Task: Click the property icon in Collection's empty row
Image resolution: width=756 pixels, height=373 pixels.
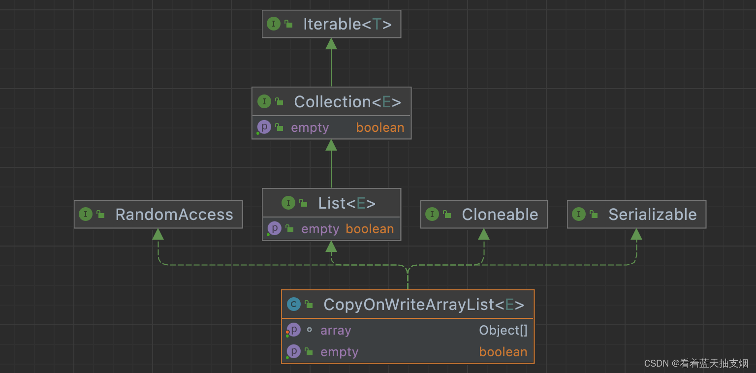Action: 264,127
